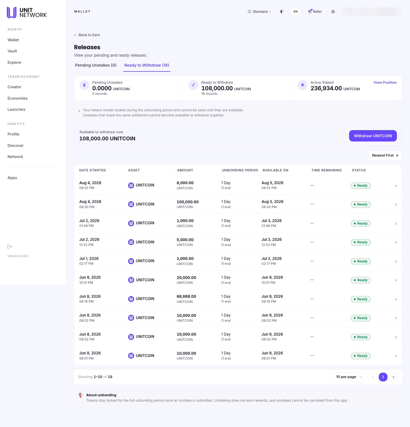Open Apps in the sidebar
The height and width of the screenshot is (427, 410).
tap(12, 178)
